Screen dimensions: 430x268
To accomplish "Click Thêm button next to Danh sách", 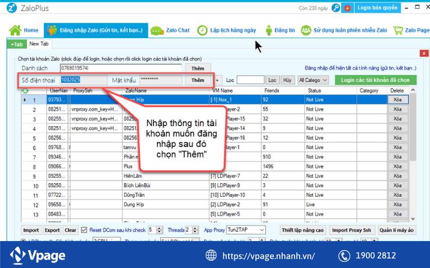I will click(198, 68).
